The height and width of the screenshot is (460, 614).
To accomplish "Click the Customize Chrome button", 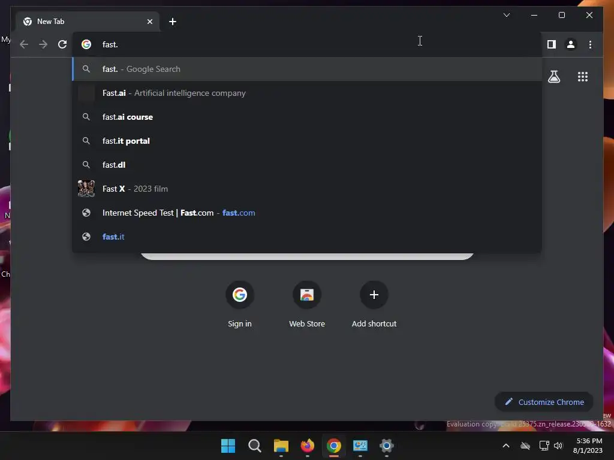I will click(x=544, y=402).
